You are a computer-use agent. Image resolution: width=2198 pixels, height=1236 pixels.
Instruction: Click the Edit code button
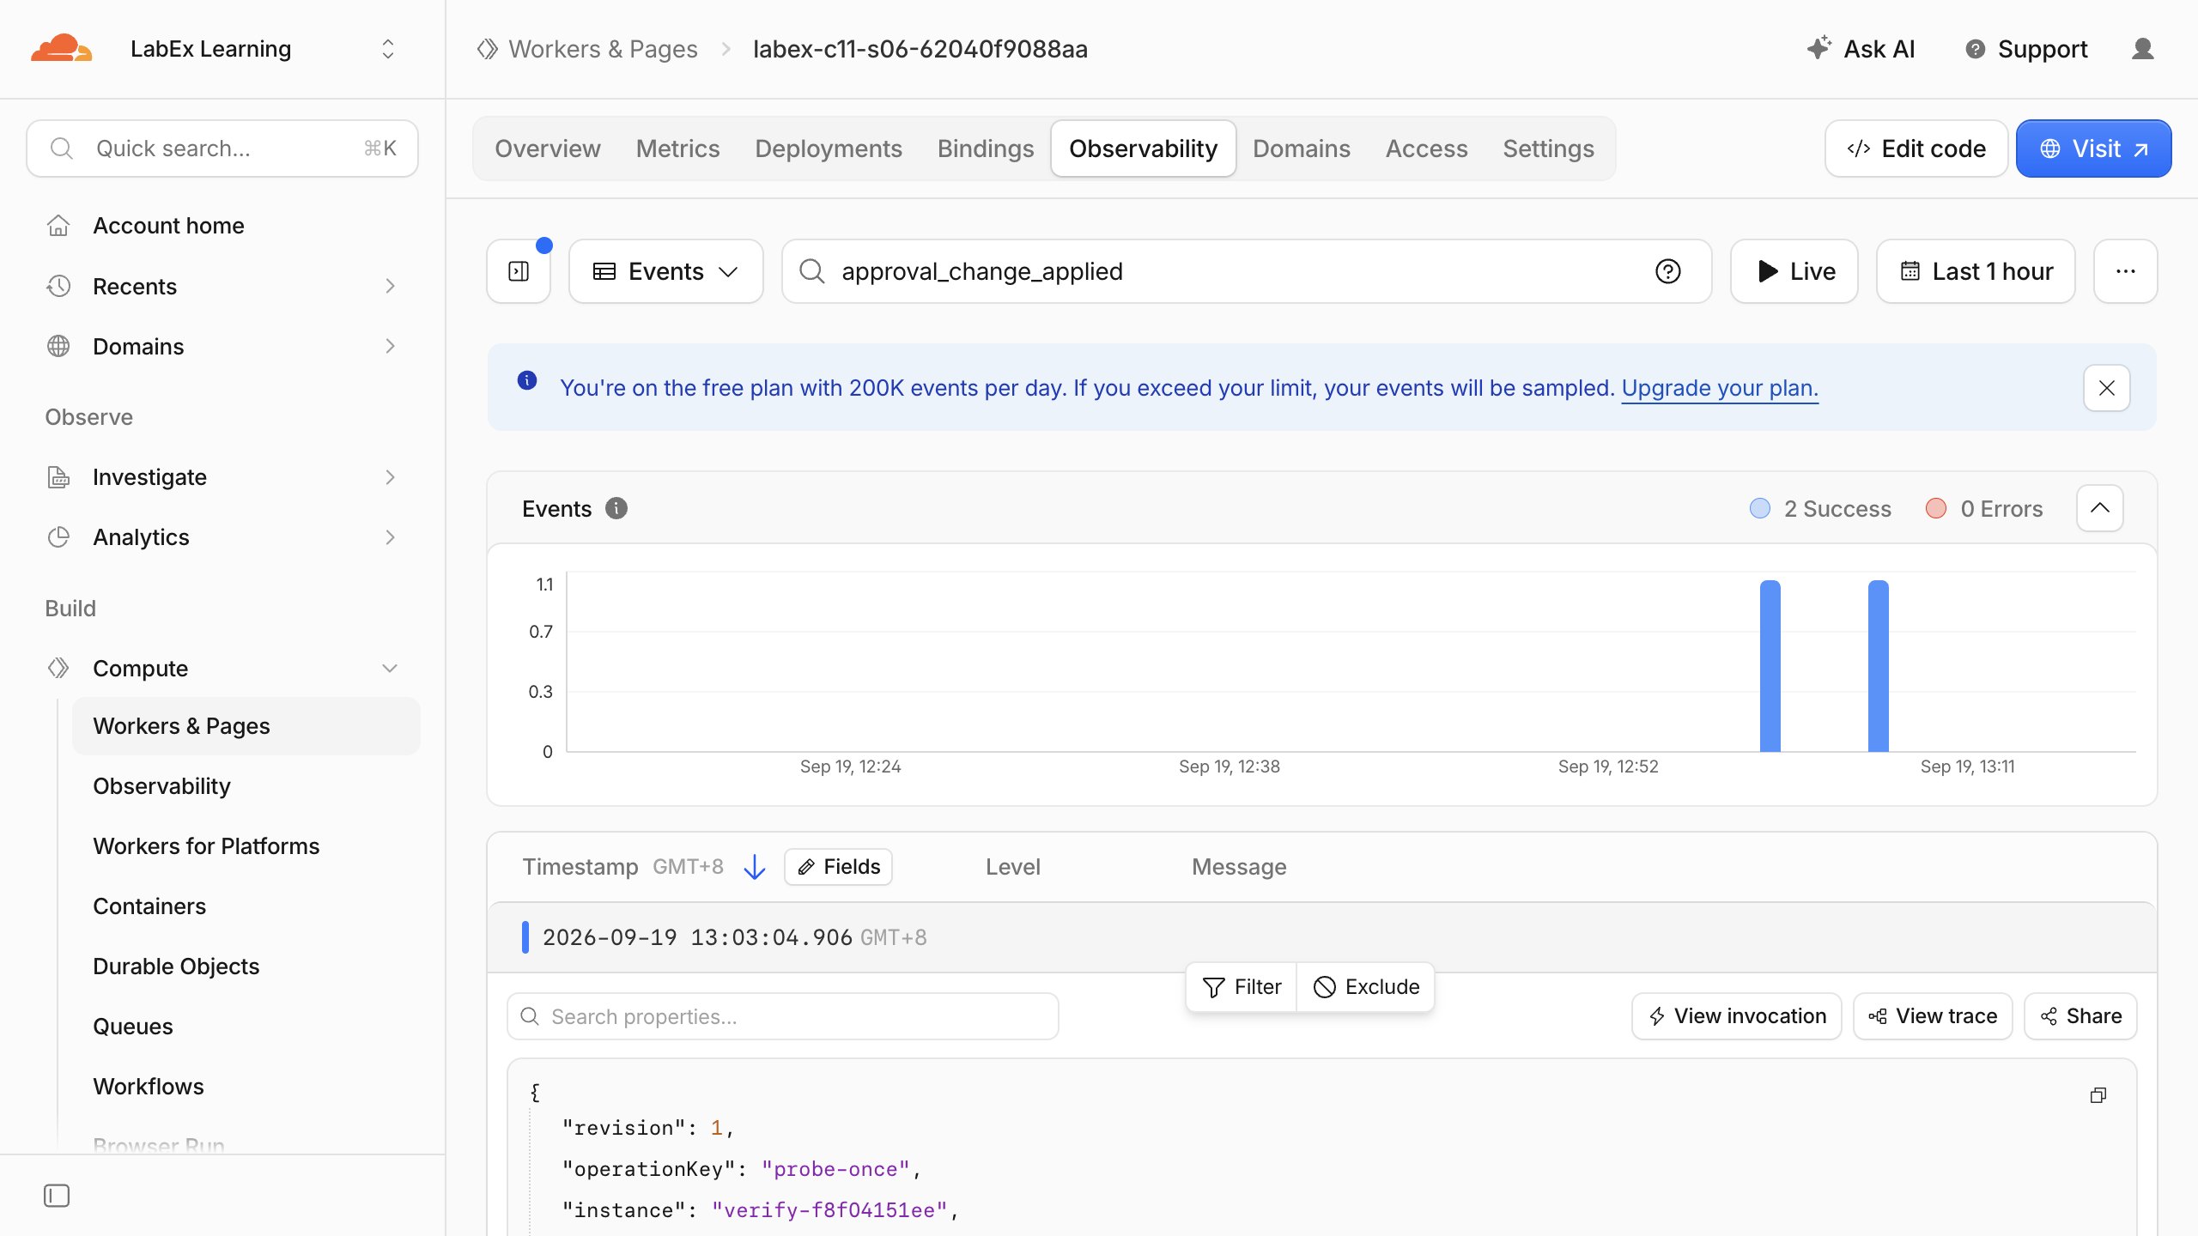[x=1916, y=148]
